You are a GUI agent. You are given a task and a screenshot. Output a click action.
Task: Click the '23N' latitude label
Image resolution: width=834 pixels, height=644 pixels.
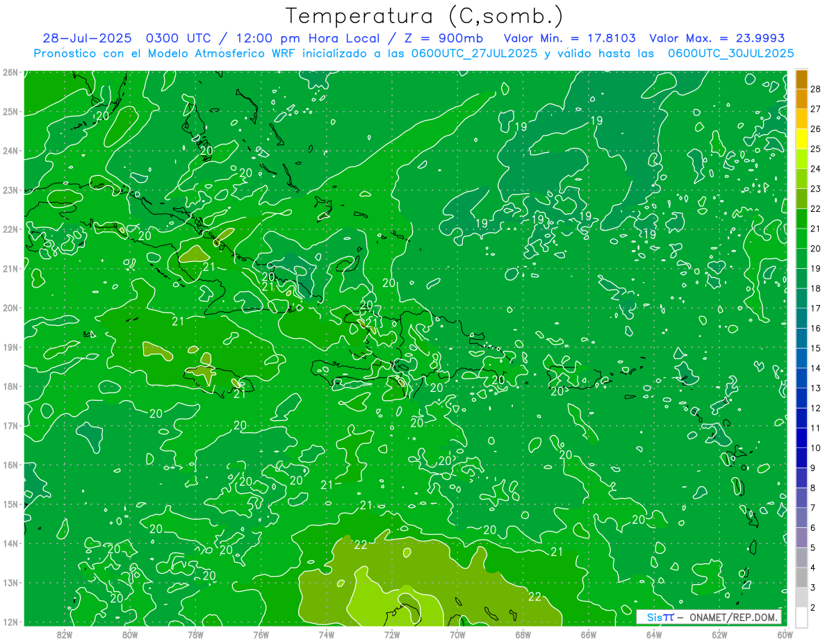click(x=10, y=190)
